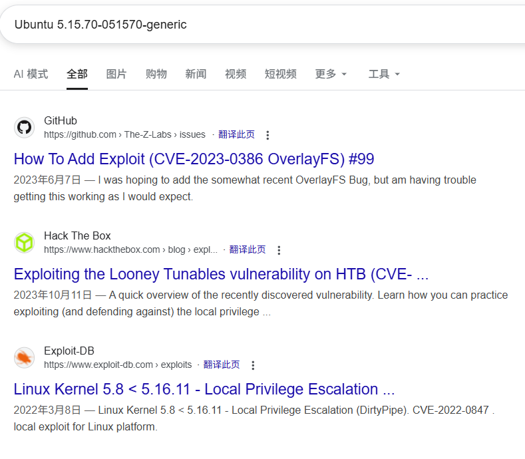Click the GitHub site name text
Image resolution: width=525 pixels, height=459 pixels.
pos(61,121)
